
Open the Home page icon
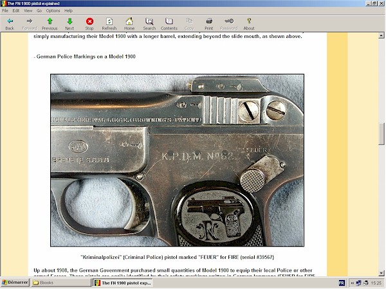129,21
